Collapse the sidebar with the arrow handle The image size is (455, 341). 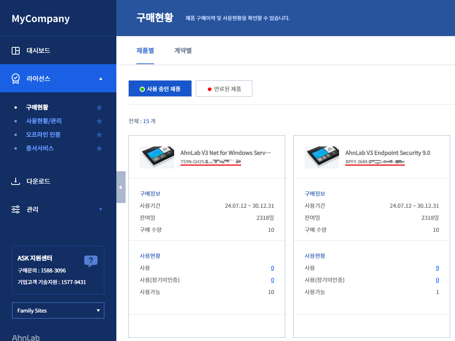click(121, 187)
